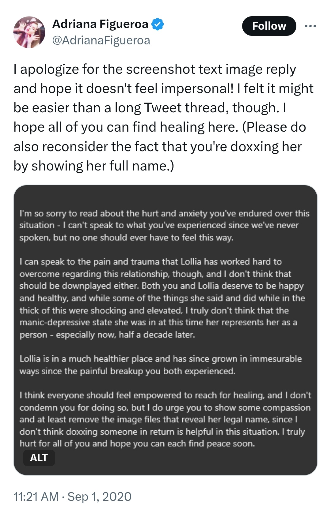This screenshot has width=331, height=517.
Task: Click the "find peace soon" closing line
Action: (x=137, y=444)
